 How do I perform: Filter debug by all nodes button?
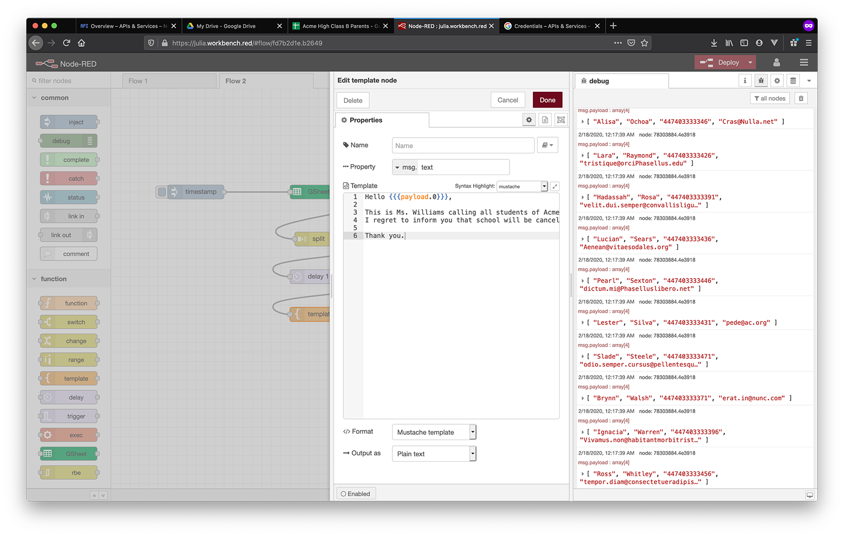pyautogui.click(x=770, y=98)
